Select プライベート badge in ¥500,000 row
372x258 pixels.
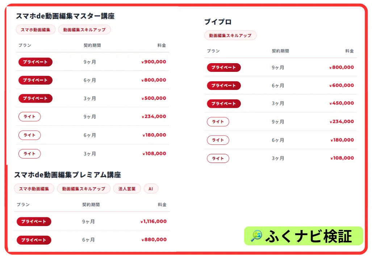(35, 98)
